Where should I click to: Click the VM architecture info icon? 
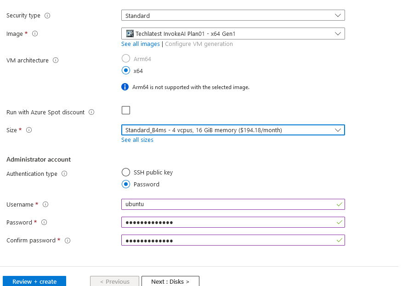(56, 60)
